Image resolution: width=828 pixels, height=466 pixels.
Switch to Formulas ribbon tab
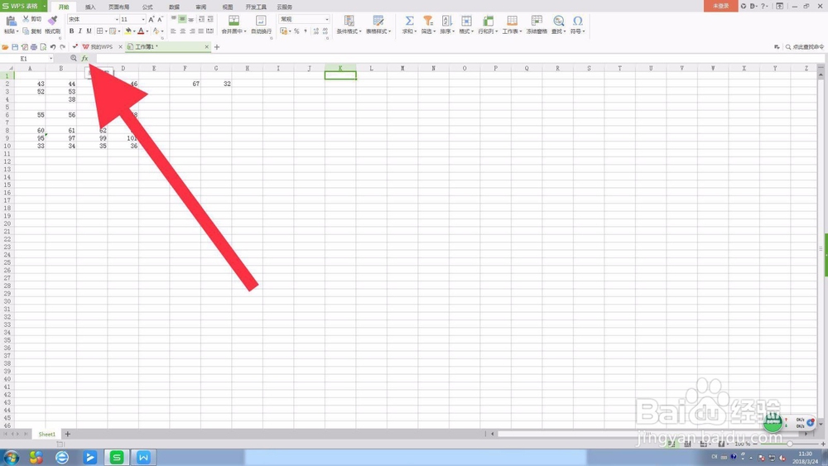[147, 7]
